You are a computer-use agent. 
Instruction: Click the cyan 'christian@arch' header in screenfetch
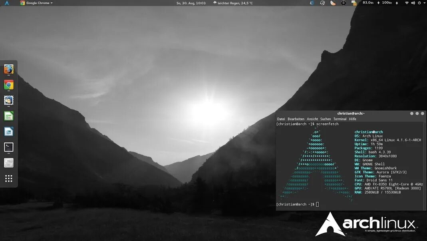coord(368,131)
